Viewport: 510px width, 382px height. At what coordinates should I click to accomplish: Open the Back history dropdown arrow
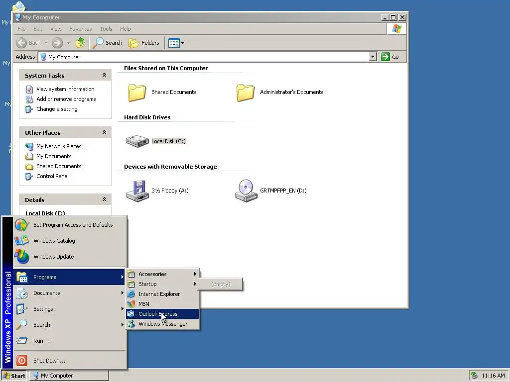(x=46, y=43)
